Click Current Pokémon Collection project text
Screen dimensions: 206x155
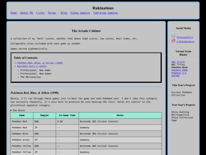point(182,94)
